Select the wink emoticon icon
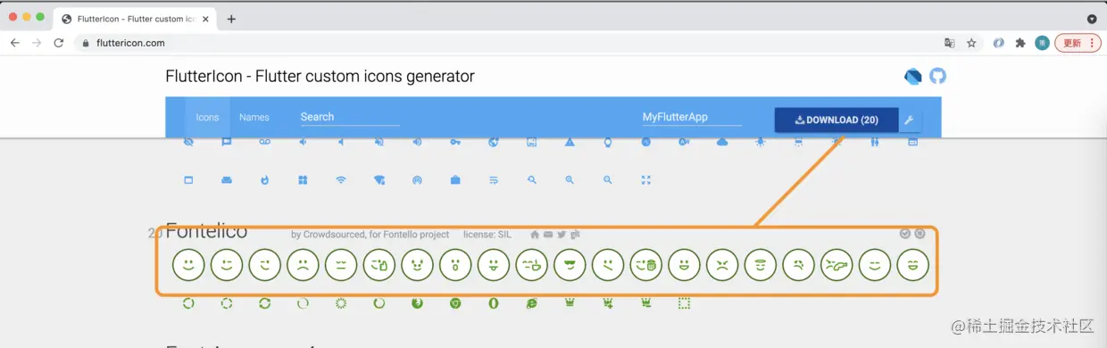This screenshot has width=1107, height=348. tap(227, 265)
